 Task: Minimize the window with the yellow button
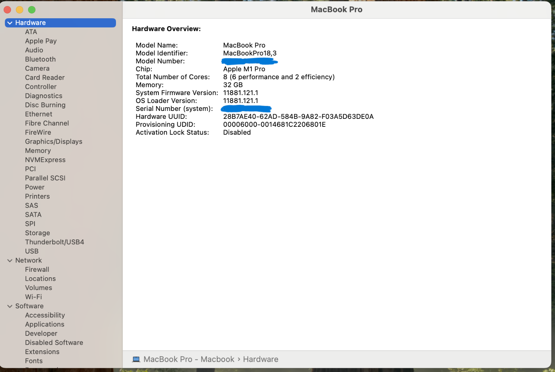[20, 10]
